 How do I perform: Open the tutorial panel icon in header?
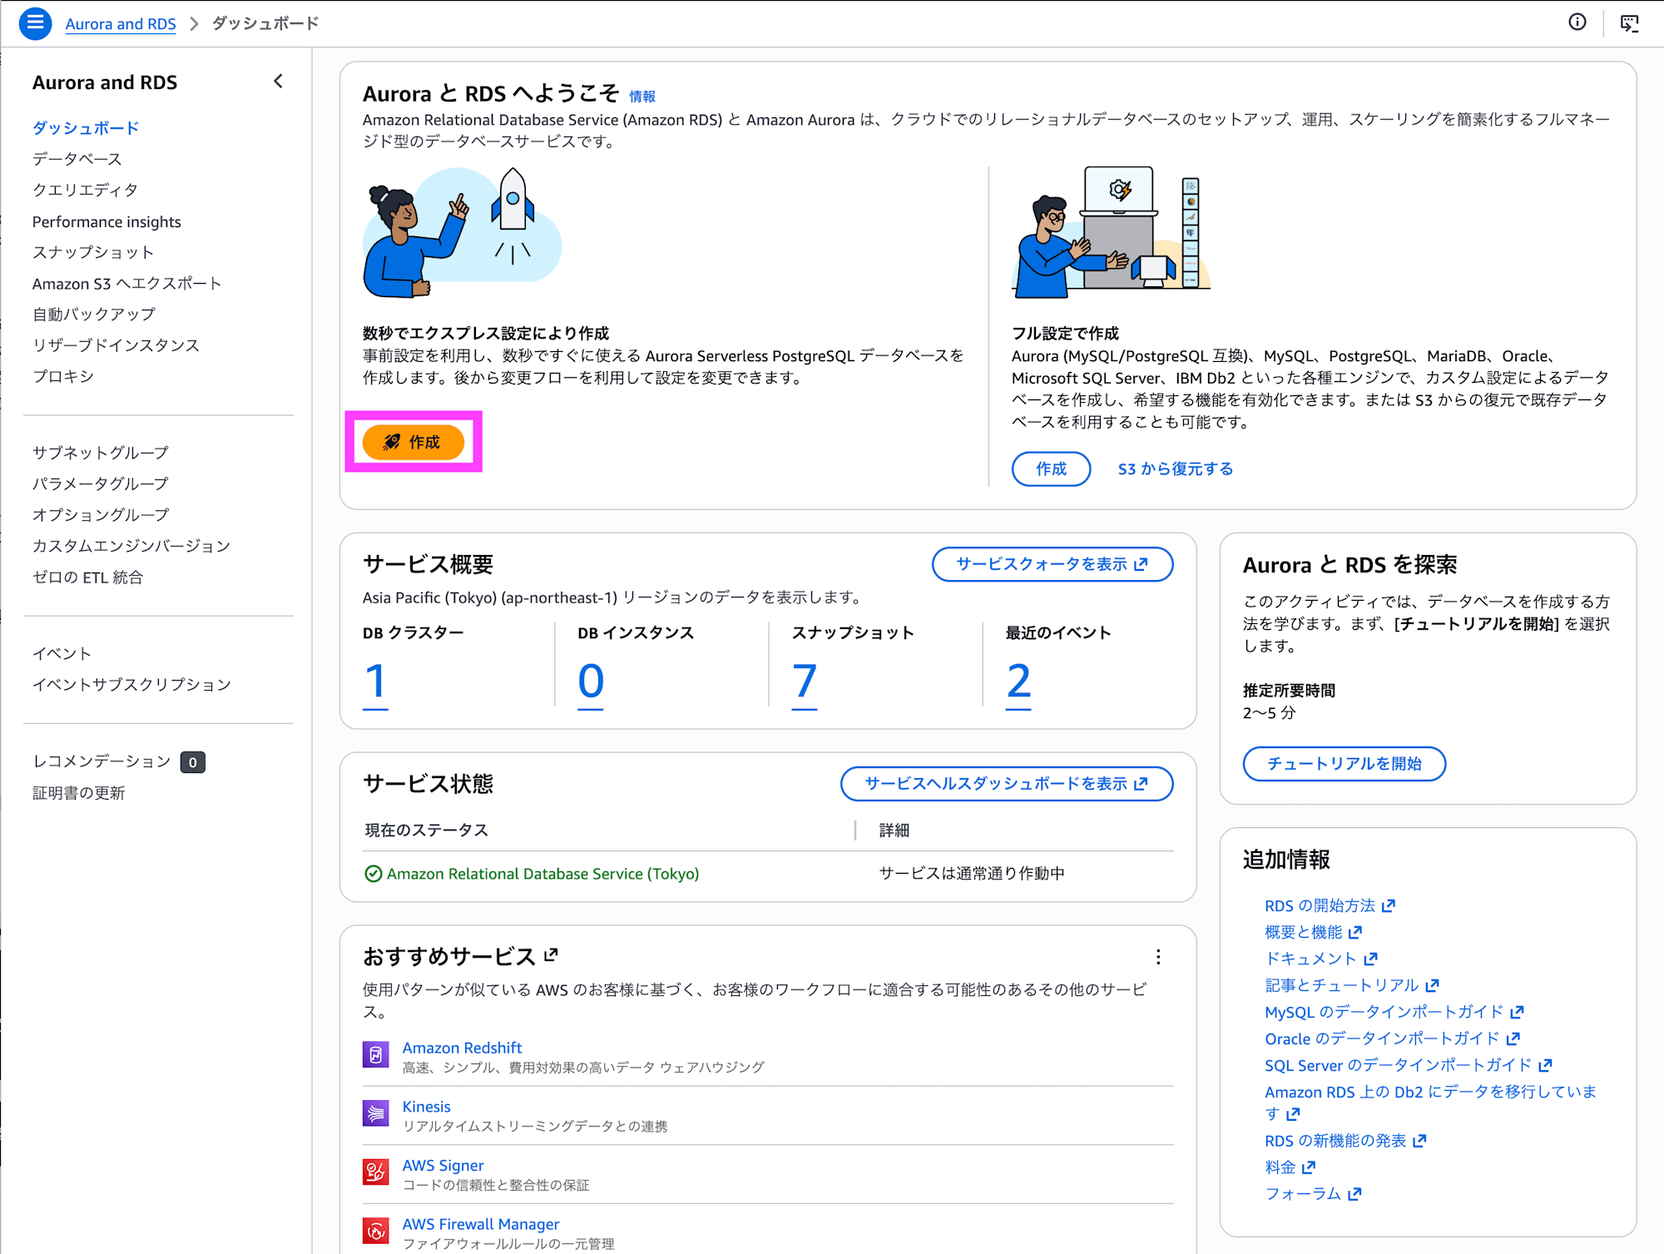point(1629,22)
